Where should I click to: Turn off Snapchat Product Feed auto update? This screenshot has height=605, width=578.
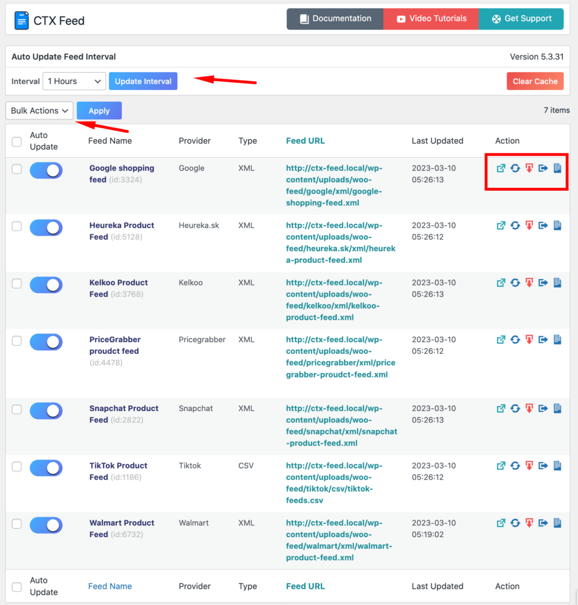(46, 411)
